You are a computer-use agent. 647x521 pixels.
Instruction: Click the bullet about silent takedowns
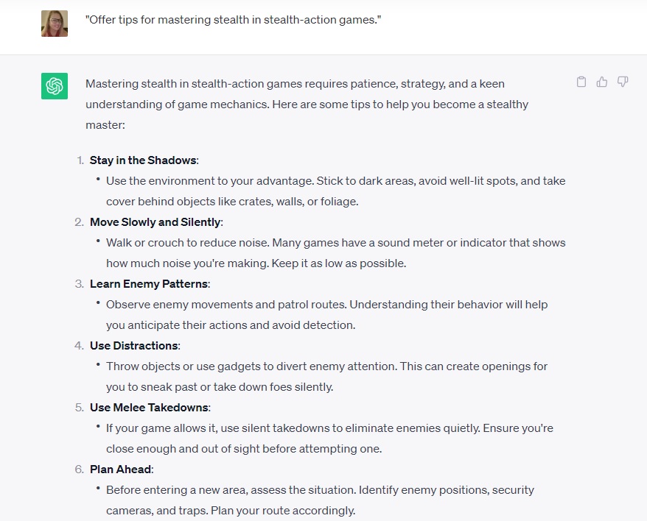click(x=329, y=439)
